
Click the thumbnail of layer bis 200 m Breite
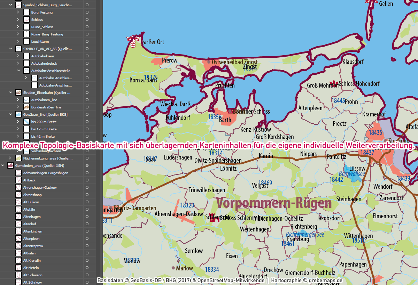click(26, 121)
